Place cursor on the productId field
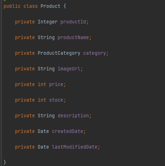The width and height of the screenshot is (165, 166). click(x=73, y=22)
